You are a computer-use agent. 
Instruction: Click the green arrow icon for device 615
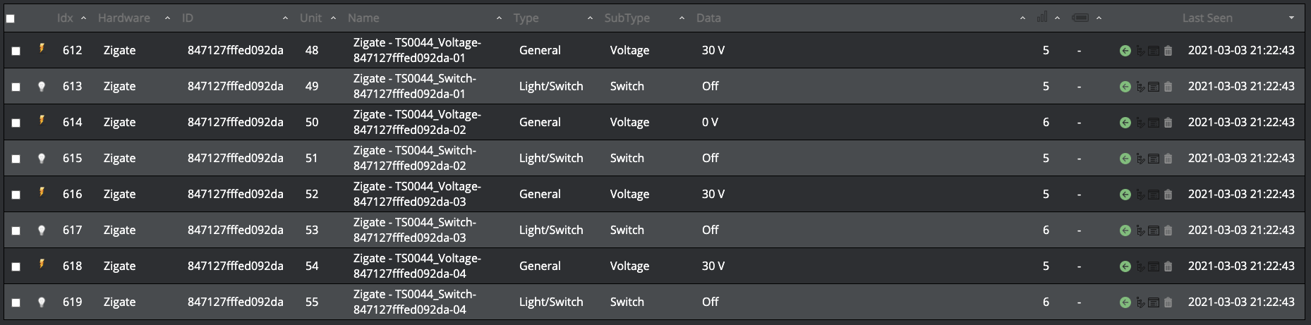tap(1125, 159)
